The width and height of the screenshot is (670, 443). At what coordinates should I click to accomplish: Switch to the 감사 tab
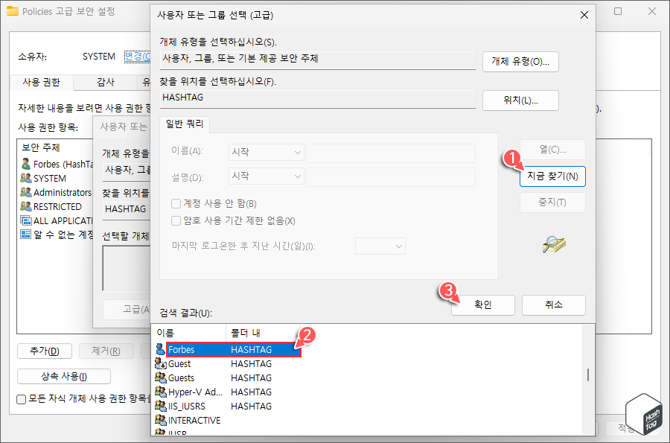click(x=104, y=83)
